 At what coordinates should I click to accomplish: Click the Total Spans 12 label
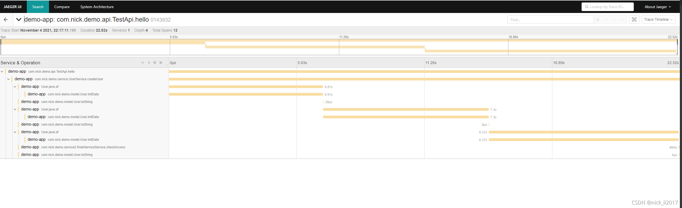(x=165, y=30)
